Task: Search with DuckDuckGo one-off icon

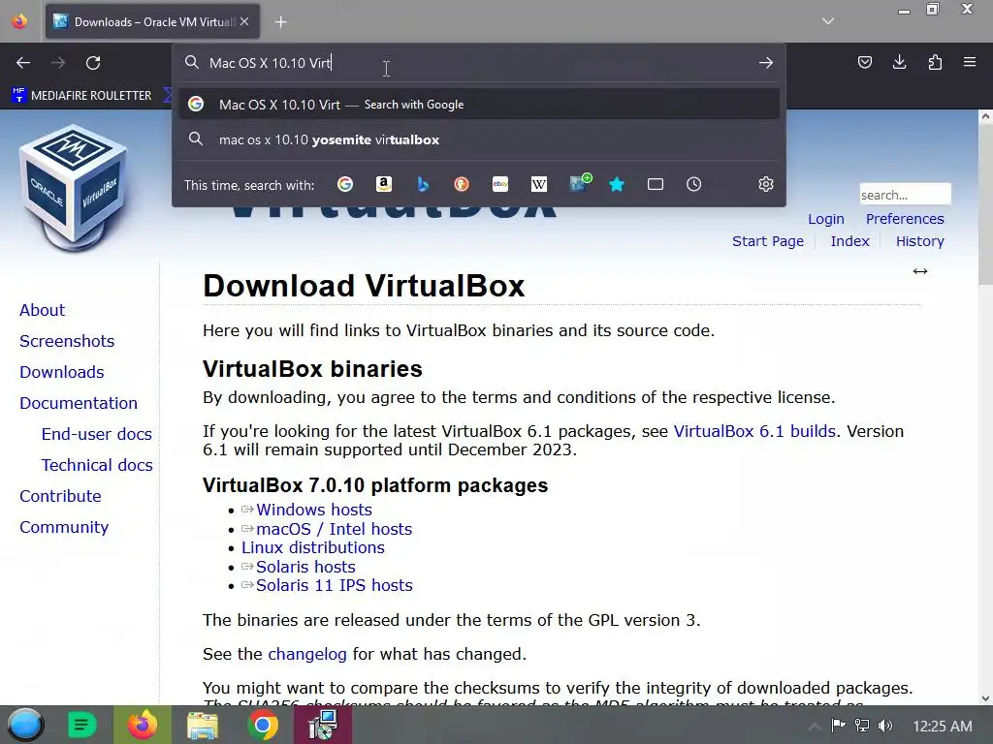Action: [462, 184]
